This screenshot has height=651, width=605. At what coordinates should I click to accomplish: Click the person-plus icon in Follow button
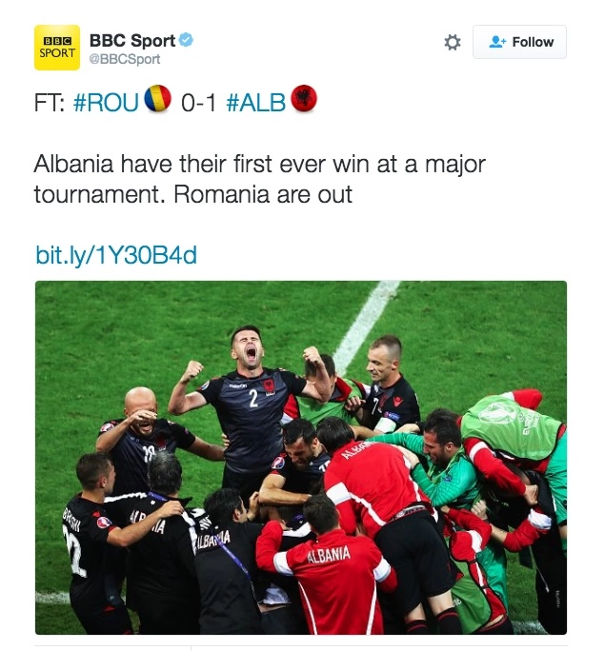pyautogui.click(x=497, y=42)
